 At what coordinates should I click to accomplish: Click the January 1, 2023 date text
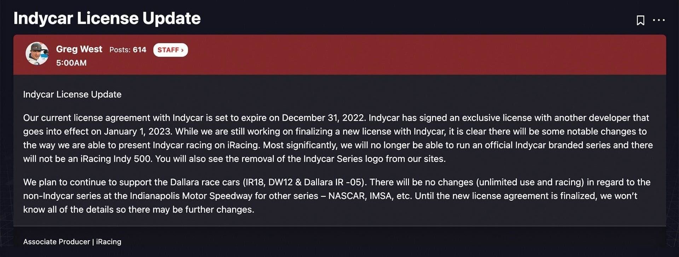coord(138,131)
